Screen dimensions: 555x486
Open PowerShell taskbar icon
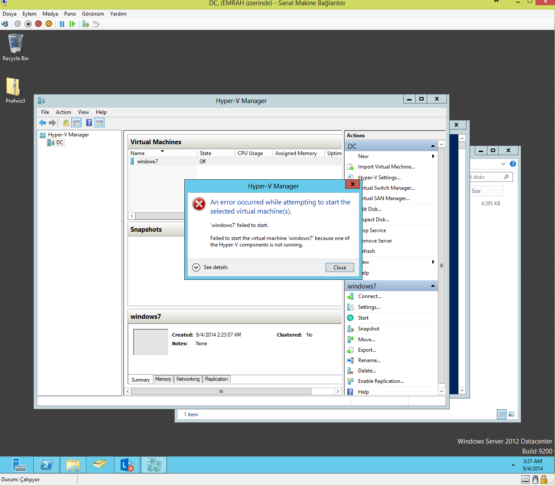pos(46,465)
